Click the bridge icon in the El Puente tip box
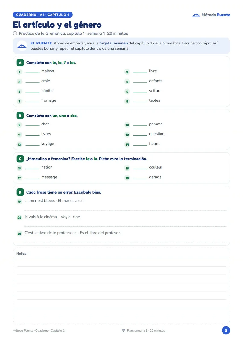This screenshot has height=344, width=243. (x=22, y=46)
